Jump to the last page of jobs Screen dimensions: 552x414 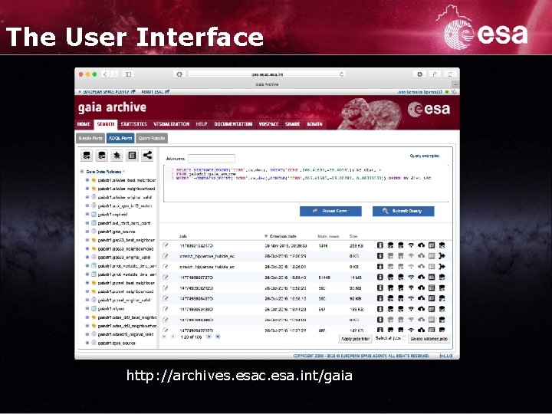pos(218,337)
